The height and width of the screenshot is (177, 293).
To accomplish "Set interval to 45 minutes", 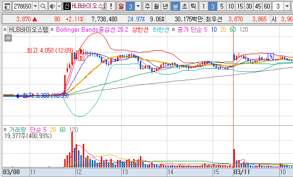I will pos(258,6).
